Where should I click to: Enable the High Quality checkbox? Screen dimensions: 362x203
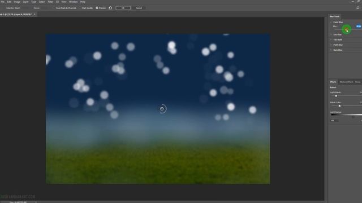(x=80, y=8)
